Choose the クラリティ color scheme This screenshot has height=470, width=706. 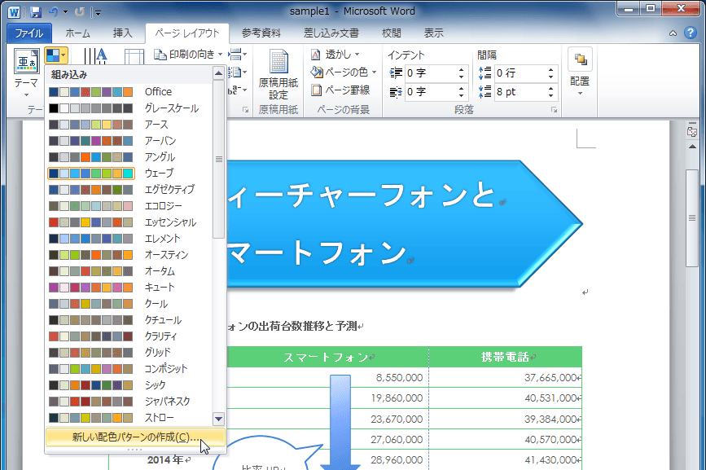[129, 336]
